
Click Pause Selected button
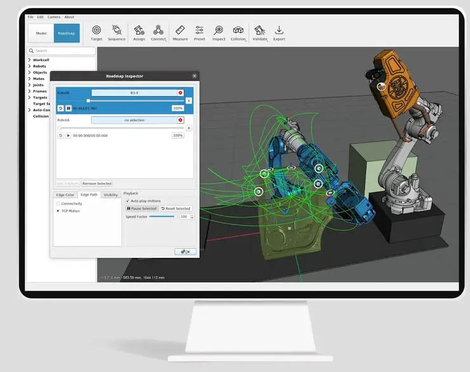tap(142, 208)
